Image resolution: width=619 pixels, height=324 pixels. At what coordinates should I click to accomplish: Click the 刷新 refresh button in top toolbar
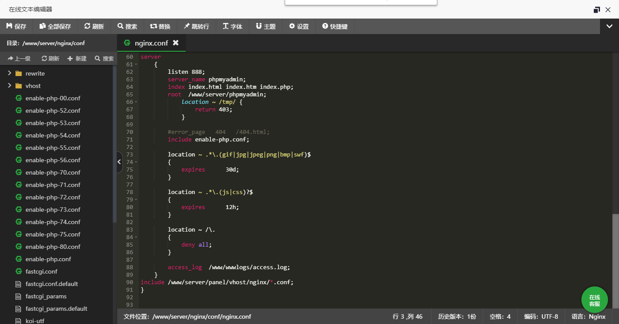(x=94, y=27)
